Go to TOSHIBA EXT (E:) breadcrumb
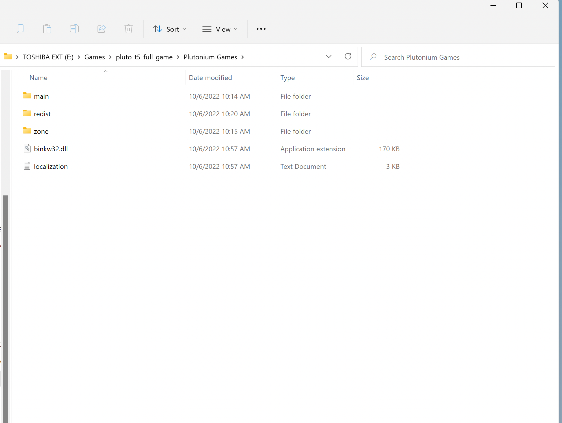 pyautogui.click(x=48, y=57)
